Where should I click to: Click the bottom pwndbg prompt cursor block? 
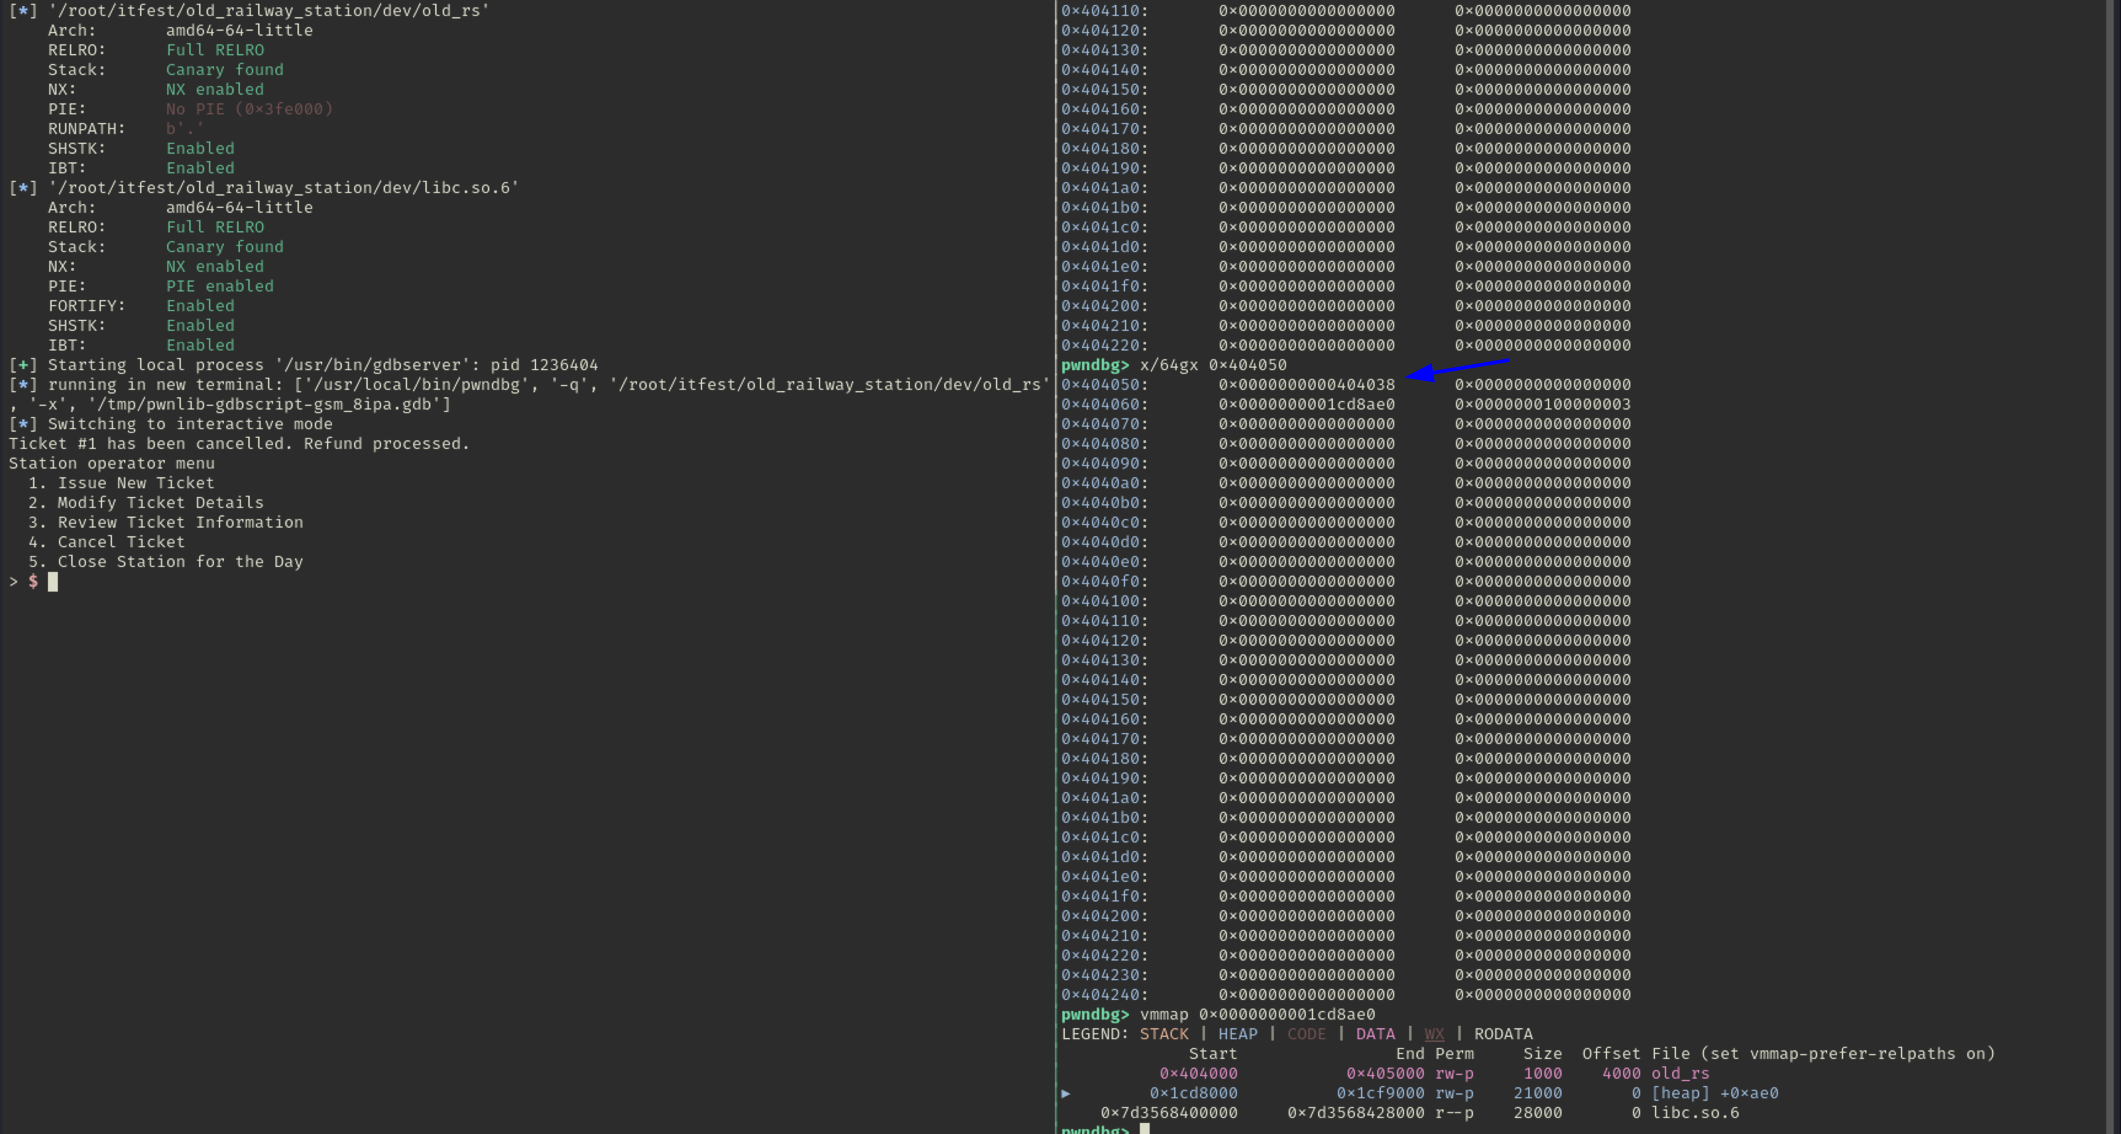point(1145,1129)
